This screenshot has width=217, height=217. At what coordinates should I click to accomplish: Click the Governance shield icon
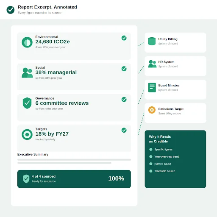click(x=27, y=103)
